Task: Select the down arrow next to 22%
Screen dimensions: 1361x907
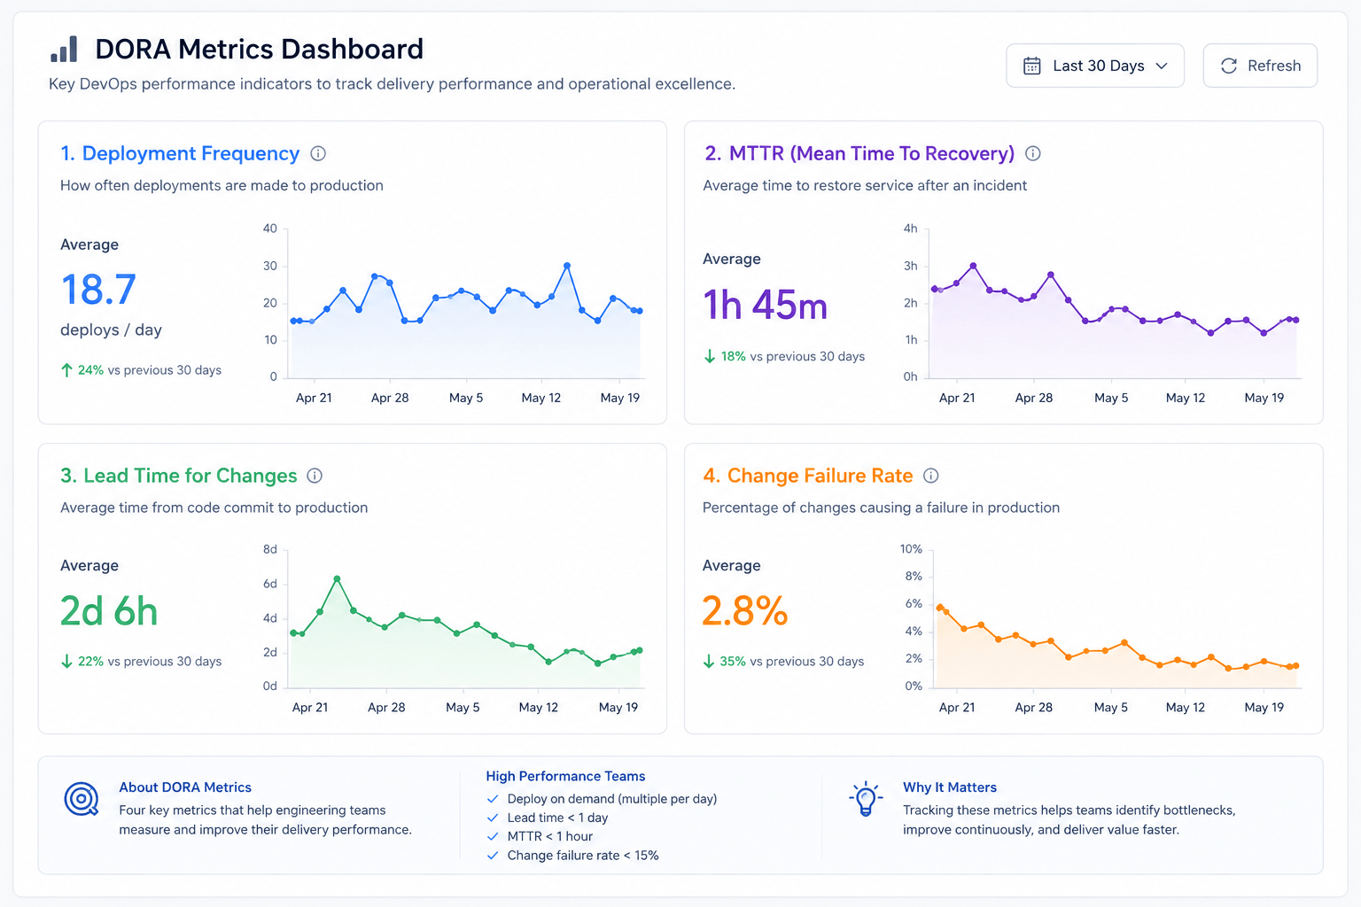Action: click(66, 662)
